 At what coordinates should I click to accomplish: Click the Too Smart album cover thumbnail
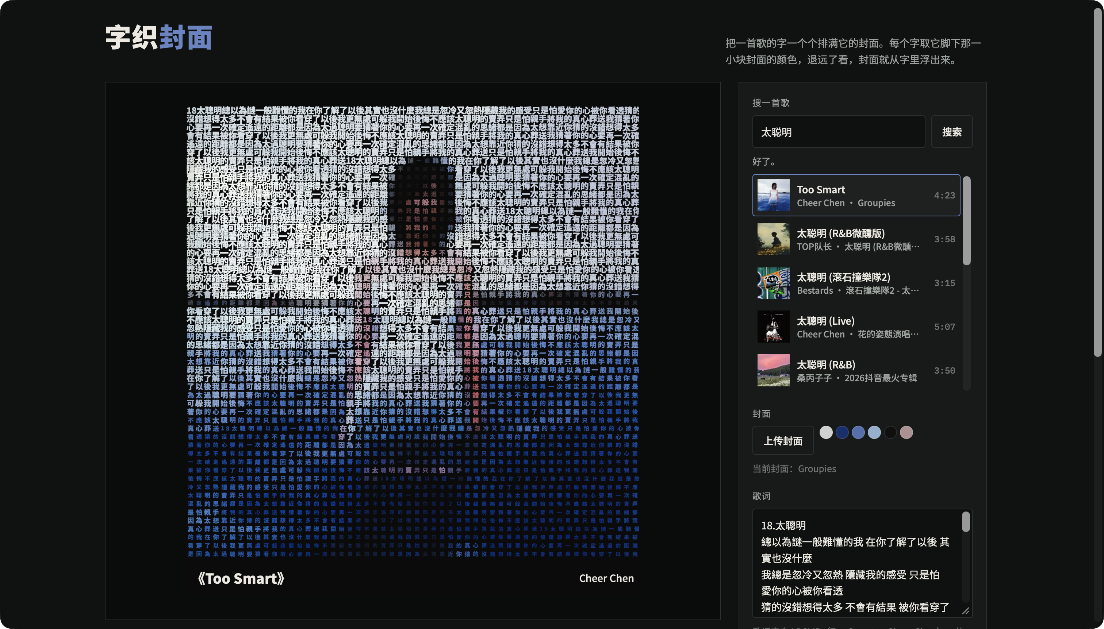click(773, 195)
